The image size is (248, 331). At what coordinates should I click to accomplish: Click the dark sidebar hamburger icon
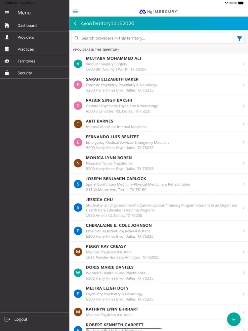point(7,13)
